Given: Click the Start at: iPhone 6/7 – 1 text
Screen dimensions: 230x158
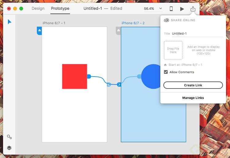Looking at the screenshot, I should click(x=185, y=65).
